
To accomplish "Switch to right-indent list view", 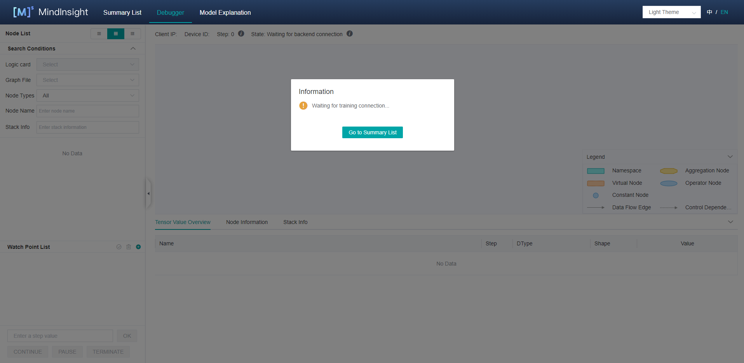I will click(132, 34).
